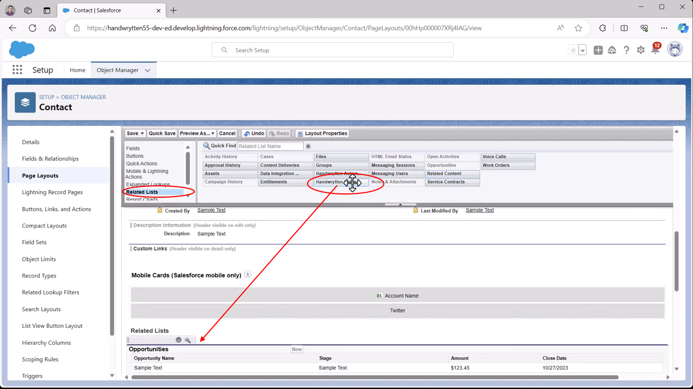Select Lightning Record Pages in sidebar
The height and width of the screenshot is (389, 693).
click(x=52, y=192)
